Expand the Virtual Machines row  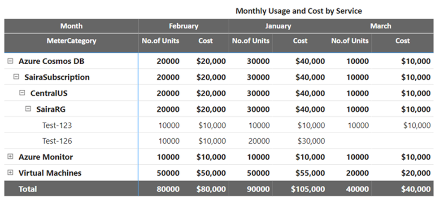pyautogui.click(x=10, y=173)
